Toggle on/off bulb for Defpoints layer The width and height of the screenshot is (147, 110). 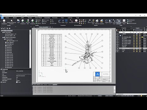(x=134, y=47)
